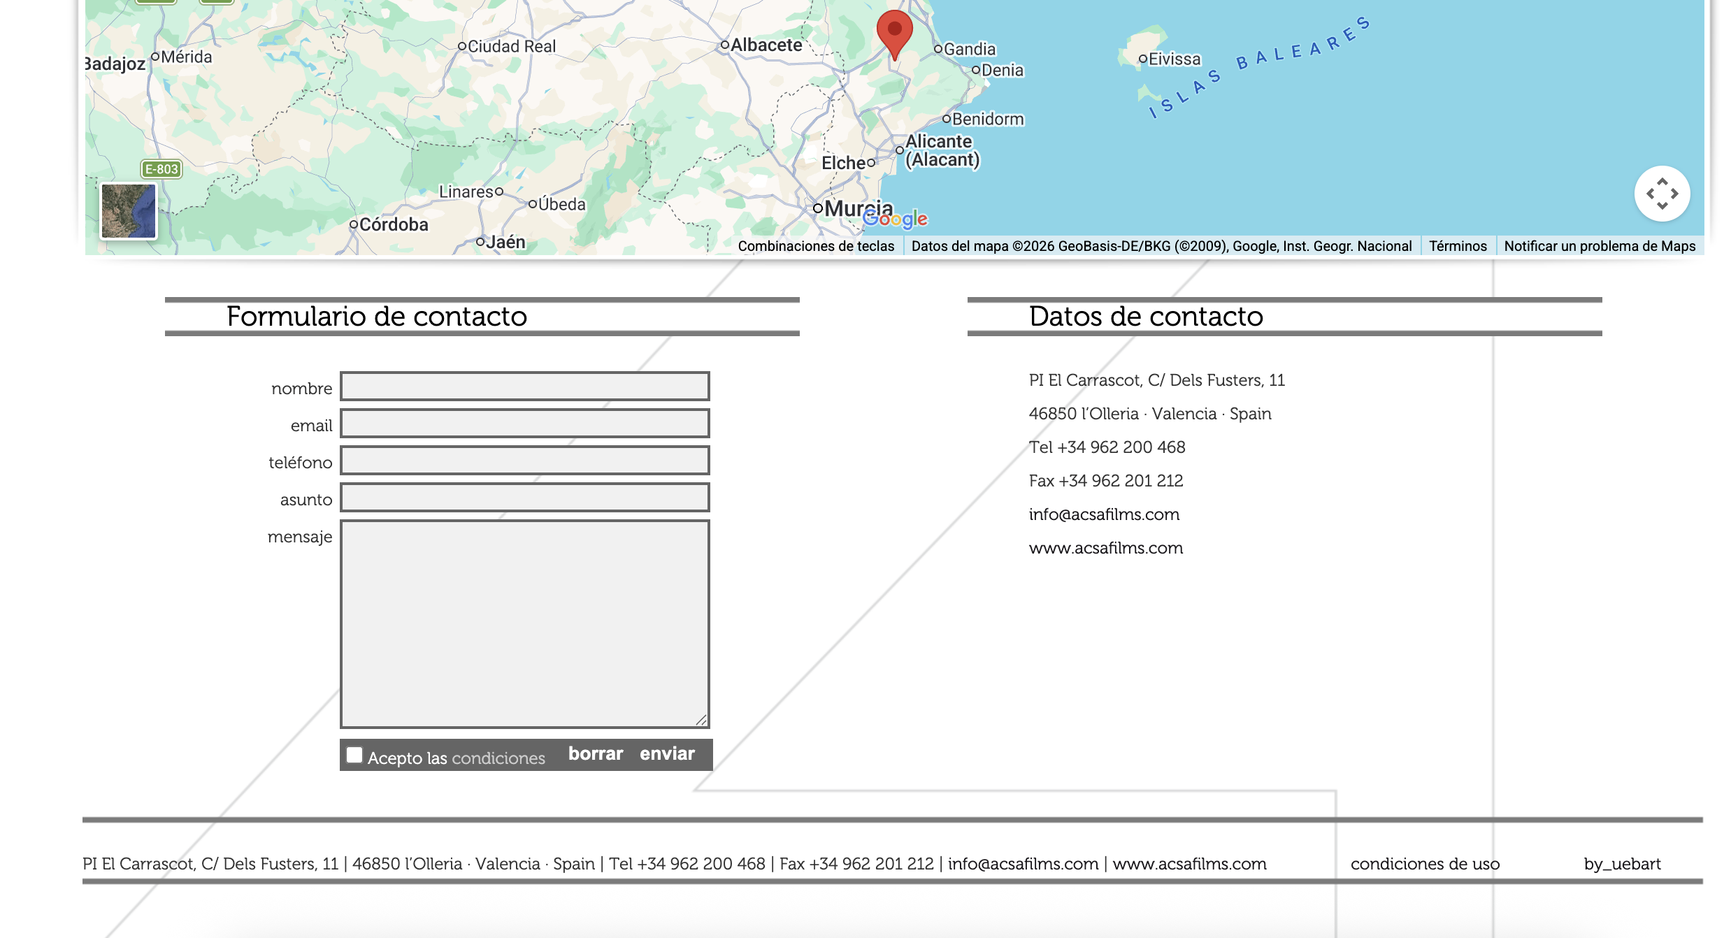Screen dimensions: 1731x938
Task: Open the by_uebart footer link
Action: pyautogui.click(x=1622, y=864)
